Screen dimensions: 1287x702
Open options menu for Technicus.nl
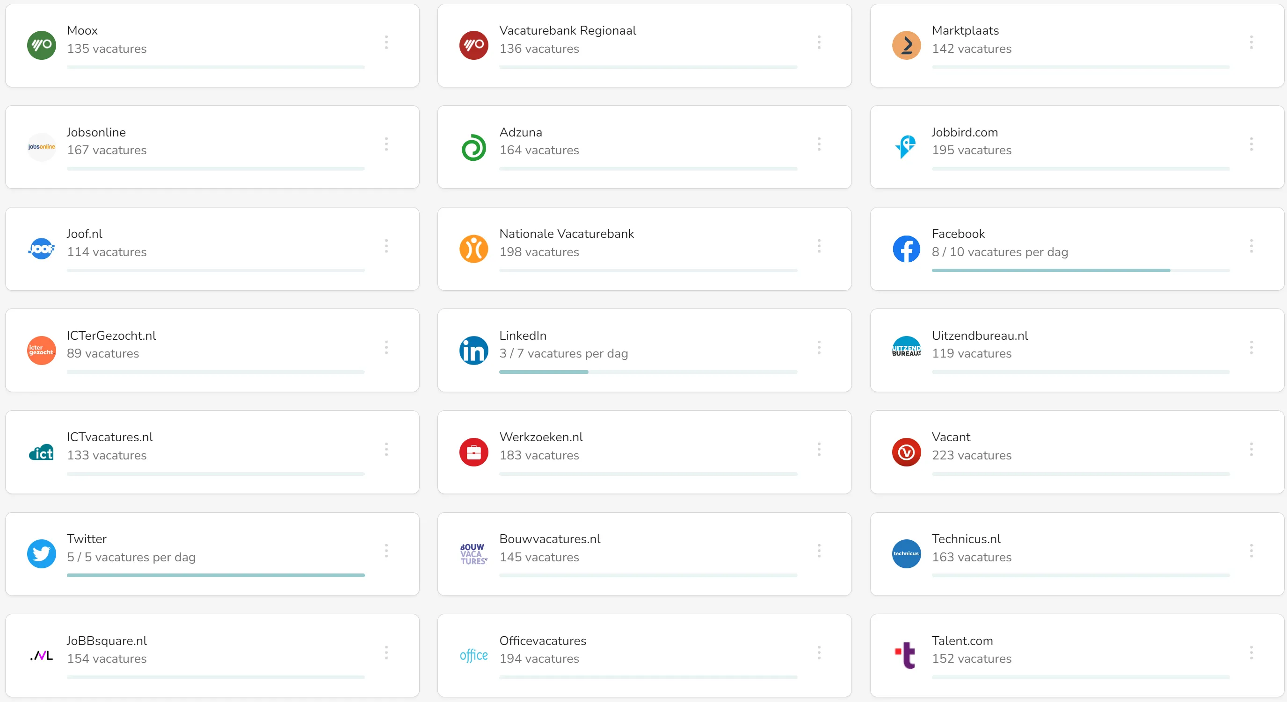pyautogui.click(x=1251, y=550)
